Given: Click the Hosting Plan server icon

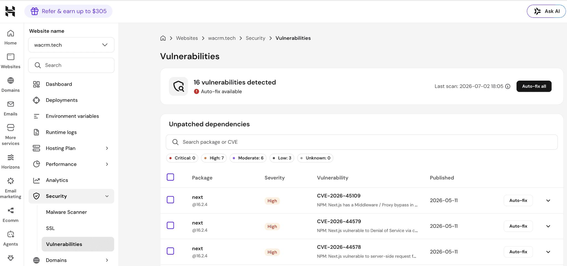Looking at the screenshot, I should click(x=36, y=148).
